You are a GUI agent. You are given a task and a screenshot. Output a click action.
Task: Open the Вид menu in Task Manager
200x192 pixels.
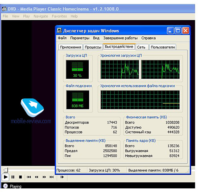pyautogui.click(x=96, y=38)
